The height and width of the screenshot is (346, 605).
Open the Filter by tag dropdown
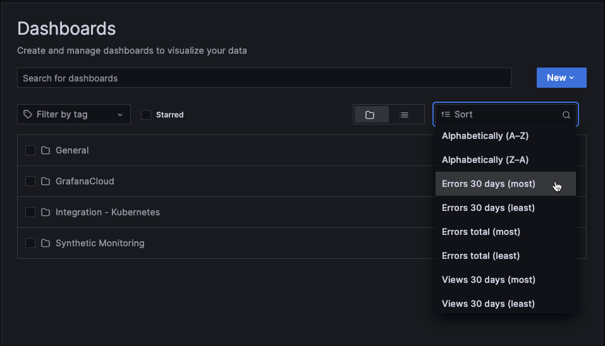point(74,114)
